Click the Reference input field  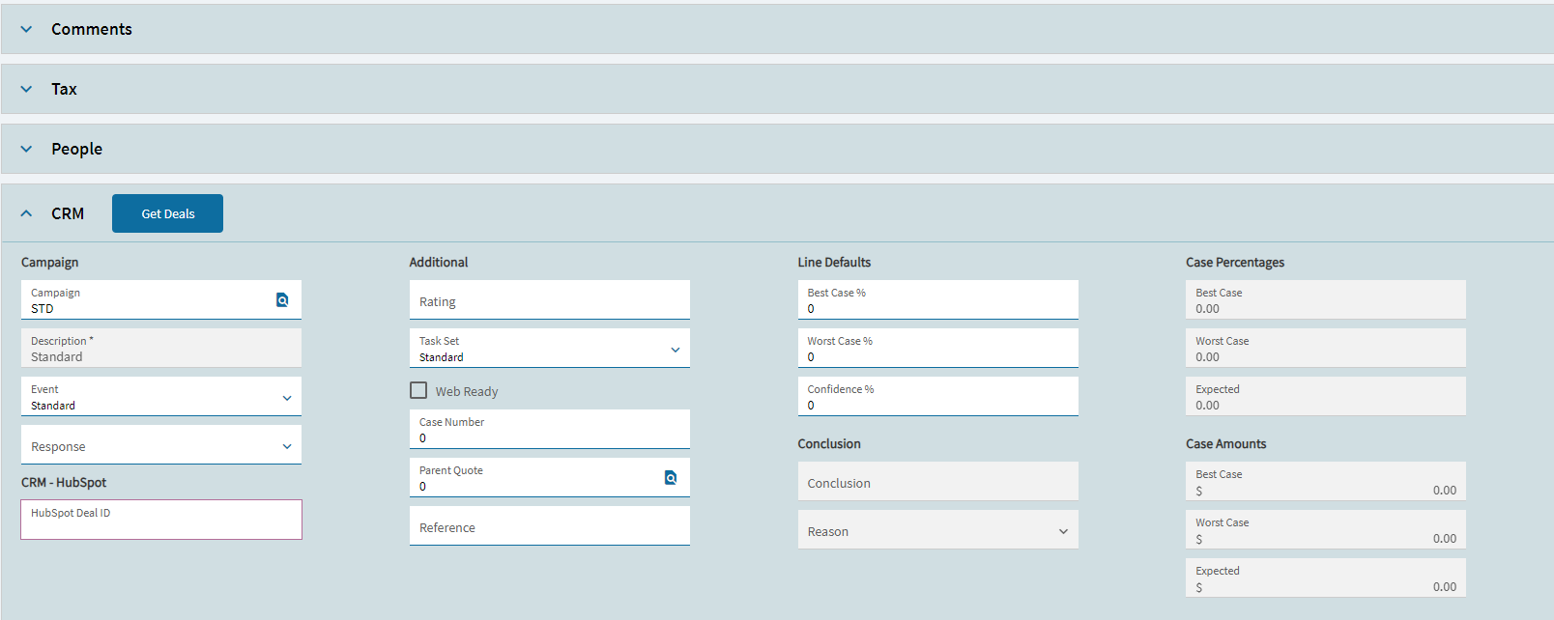pyautogui.click(x=550, y=526)
